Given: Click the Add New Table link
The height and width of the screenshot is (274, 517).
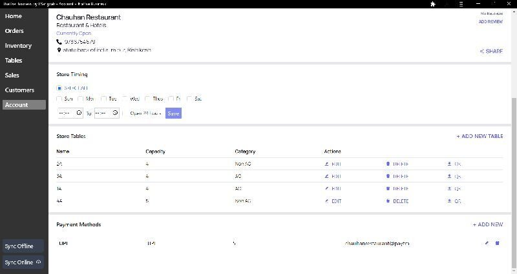Looking at the screenshot, I should (479, 137).
